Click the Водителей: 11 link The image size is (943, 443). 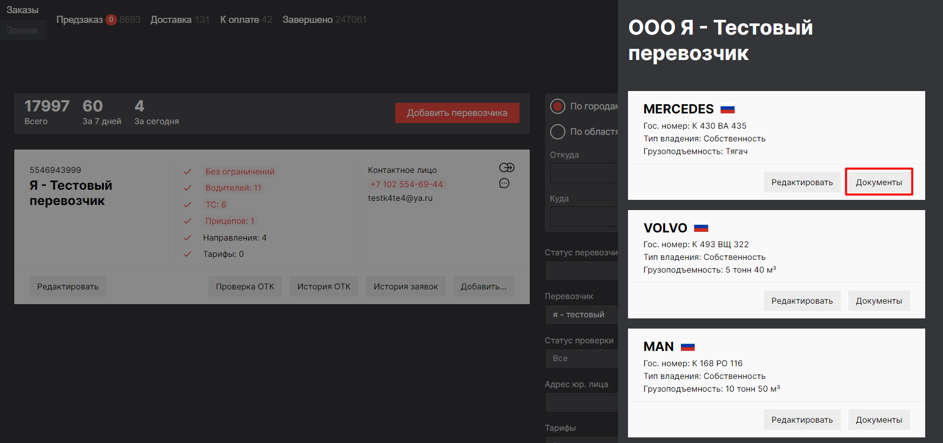234,188
